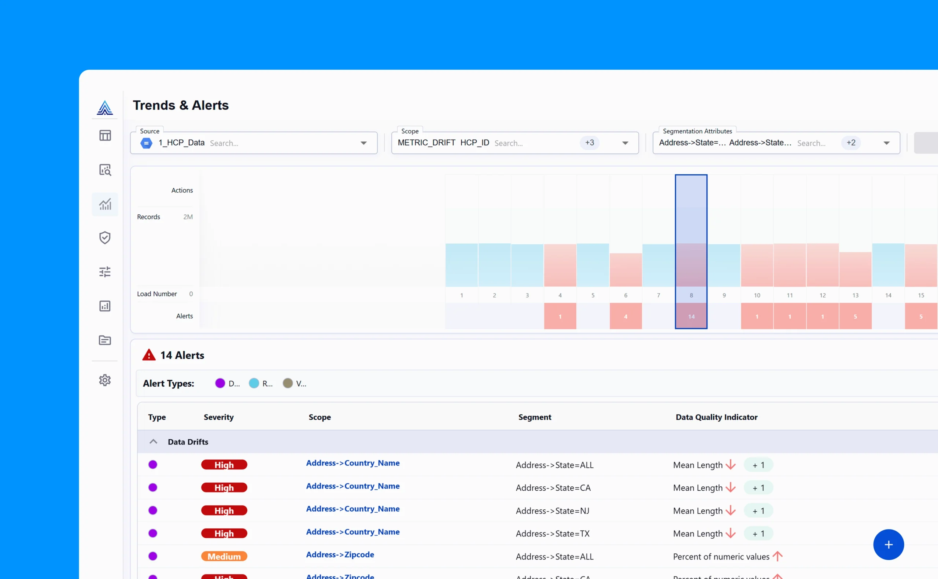The width and height of the screenshot is (938, 579).
Task: Select load number 8 highlighted bar
Action: [x=691, y=252]
